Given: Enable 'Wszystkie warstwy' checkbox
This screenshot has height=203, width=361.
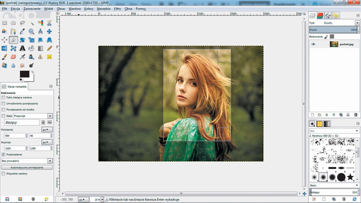Looking at the screenshot, I should point(3,174).
